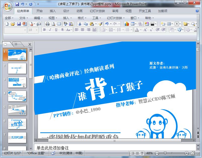Click Decrease Font Size icon
The height and width of the screenshot is (158, 202).
(151, 30)
